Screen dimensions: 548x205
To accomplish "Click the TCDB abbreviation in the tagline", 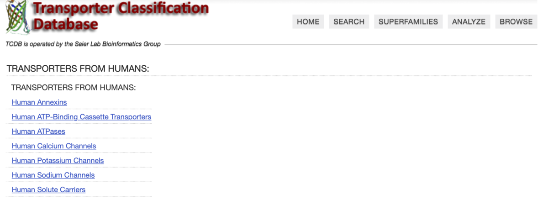I will click(x=13, y=44).
